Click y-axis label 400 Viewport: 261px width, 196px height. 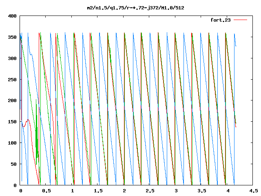coord(12,16)
